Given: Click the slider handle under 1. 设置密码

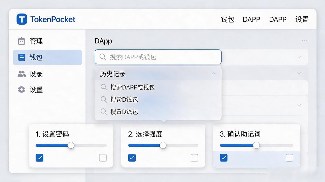Looking at the screenshot, I should coord(71,145).
